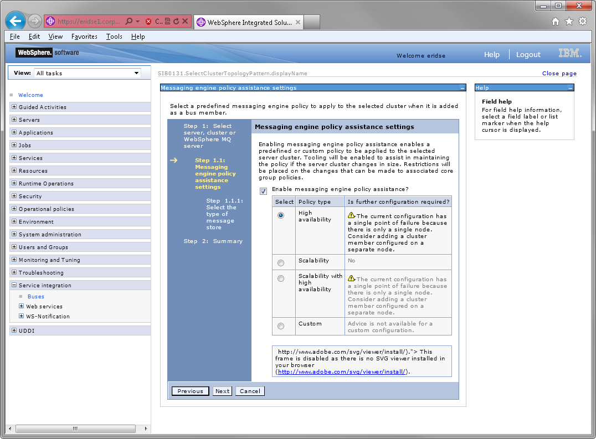Open a new blank browser tab
The image size is (596, 439).
(x=312, y=22)
